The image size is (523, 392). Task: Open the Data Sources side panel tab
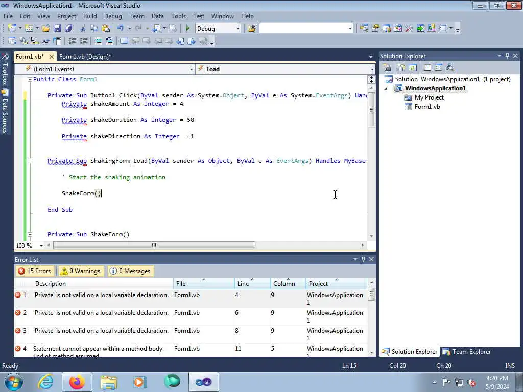coord(5,112)
